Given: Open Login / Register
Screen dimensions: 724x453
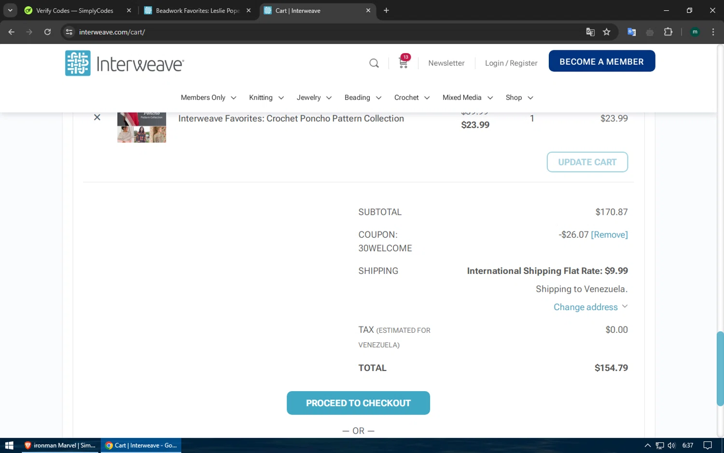Looking at the screenshot, I should [x=511, y=63].
